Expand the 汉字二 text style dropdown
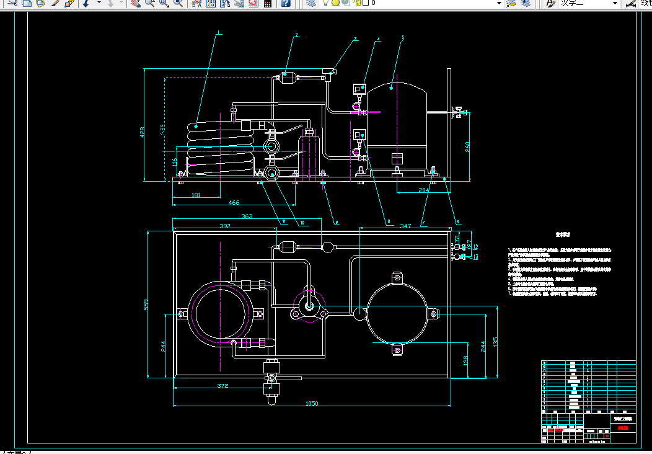This screenshot has height=454, width=652. point(615,3)
